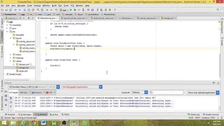
Task: Collapse the values folder
Action: tap(10, 61)
